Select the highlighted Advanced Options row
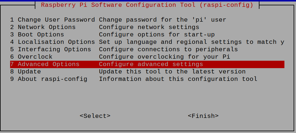This screenshot has height=133, width=296. pyautogui.click(x=147, y=64)
